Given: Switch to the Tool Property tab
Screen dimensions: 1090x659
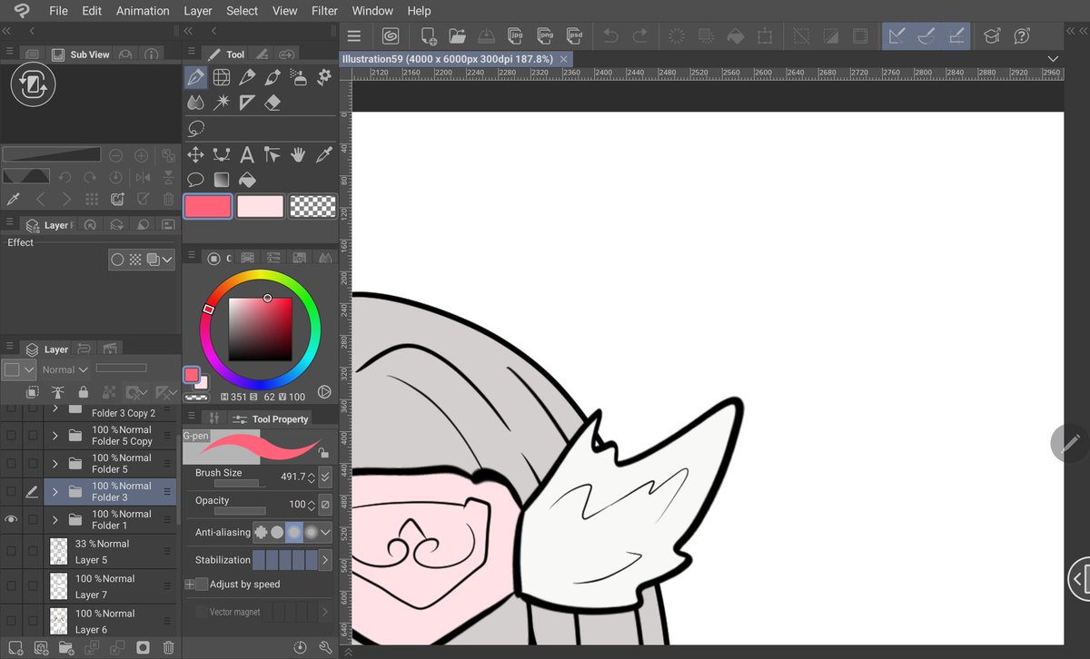Looking at the screenshot, I should click(x=271, y=418).
